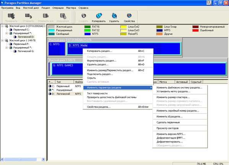Screen dimensions: 229x165
Task: Click the Тип column header
Action: click(x=65, y=82)
